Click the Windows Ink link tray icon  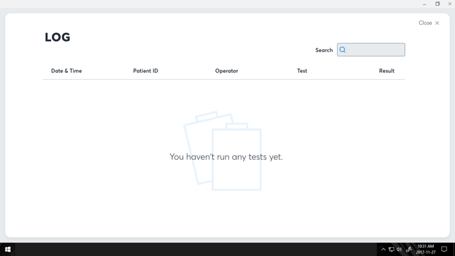[x=409, y=250]
